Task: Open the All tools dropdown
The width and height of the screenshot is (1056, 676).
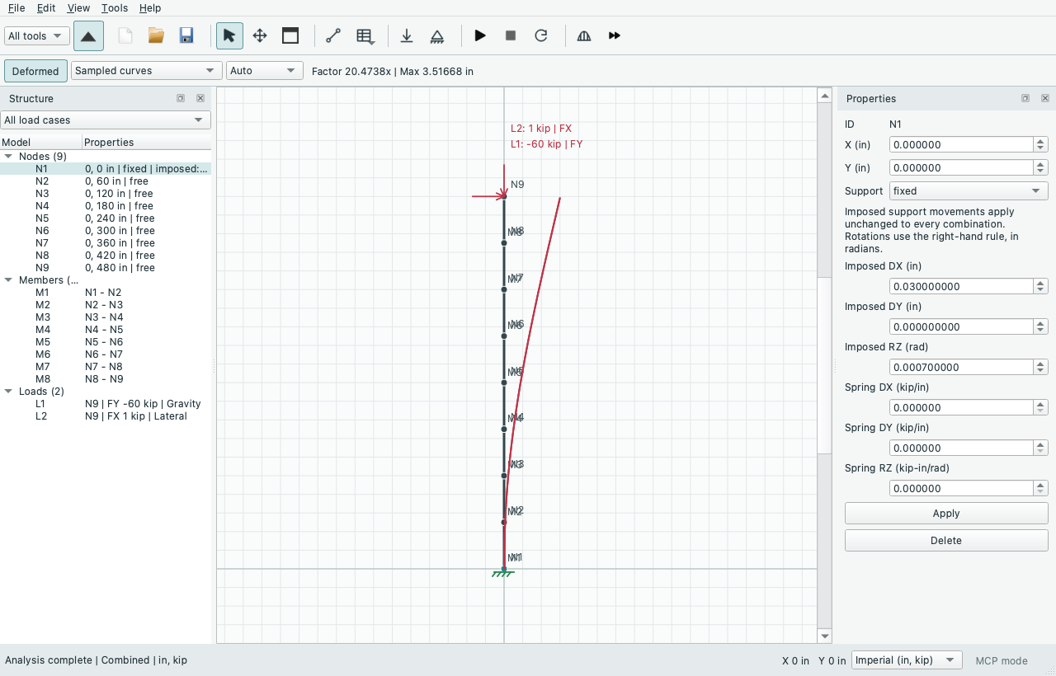Action: (x=37, y=36)
